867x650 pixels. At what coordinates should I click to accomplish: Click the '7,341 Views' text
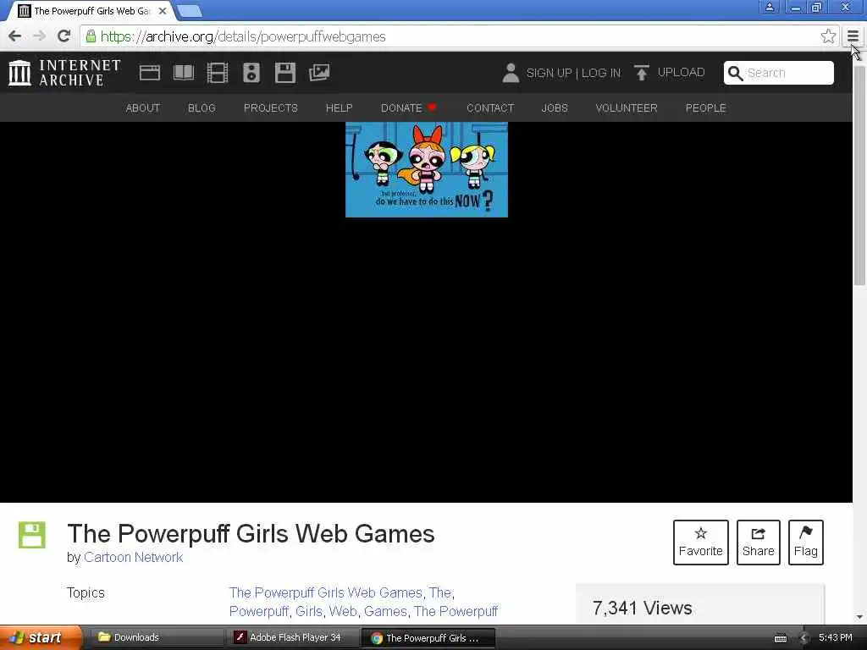coord(642,608)
